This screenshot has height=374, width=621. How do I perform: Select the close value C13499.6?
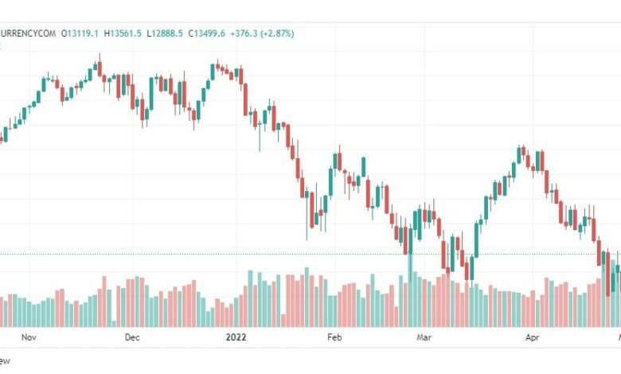pyautogui.click(x=206, y=33)
